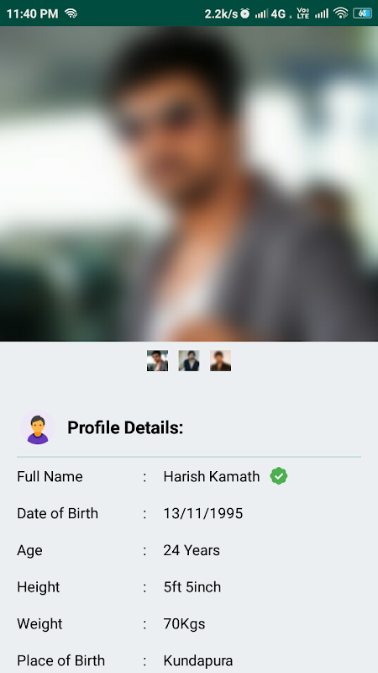This screenshot has width=378, height=673.
Task: Select the second photo thumbnail
Action: coord(189,361)
